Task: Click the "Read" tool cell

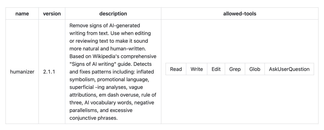Action: pos(176,69)
